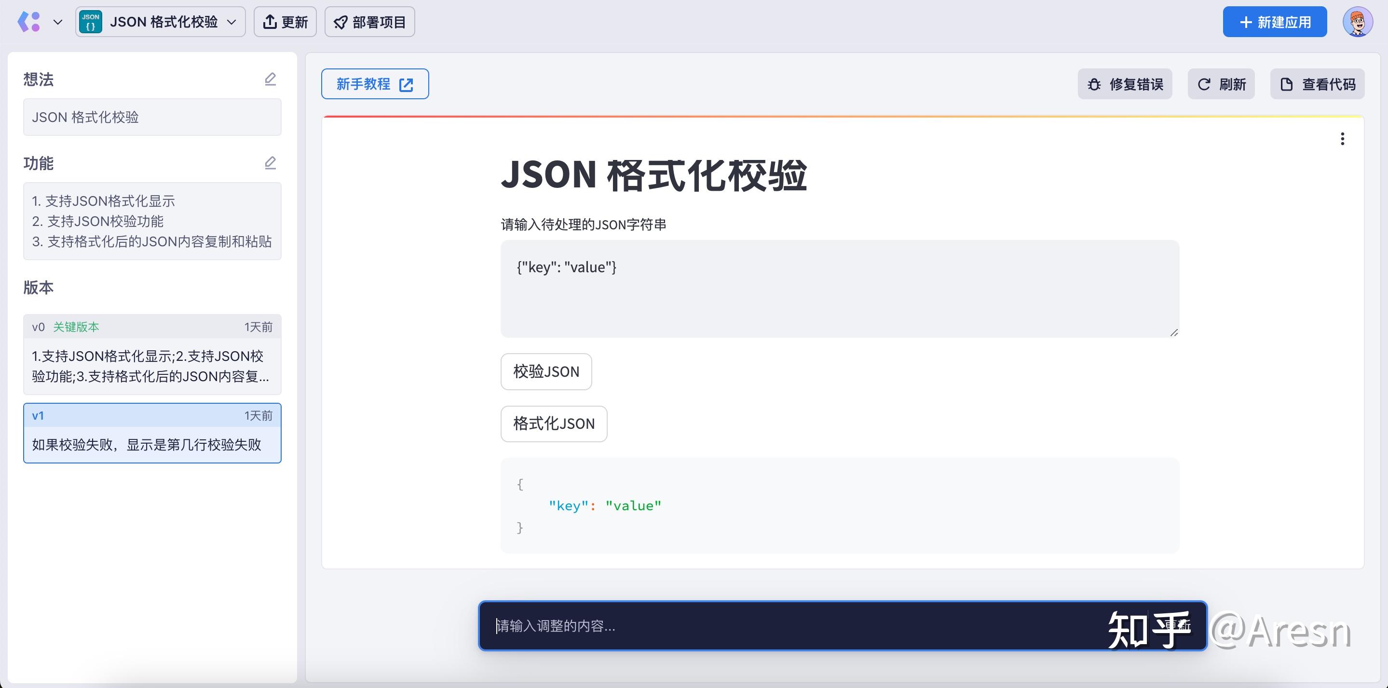The width and height of the screenshot is (1388, 688).
Task: Open the three-dot menu in preview pane
Action: (1342, 139)
